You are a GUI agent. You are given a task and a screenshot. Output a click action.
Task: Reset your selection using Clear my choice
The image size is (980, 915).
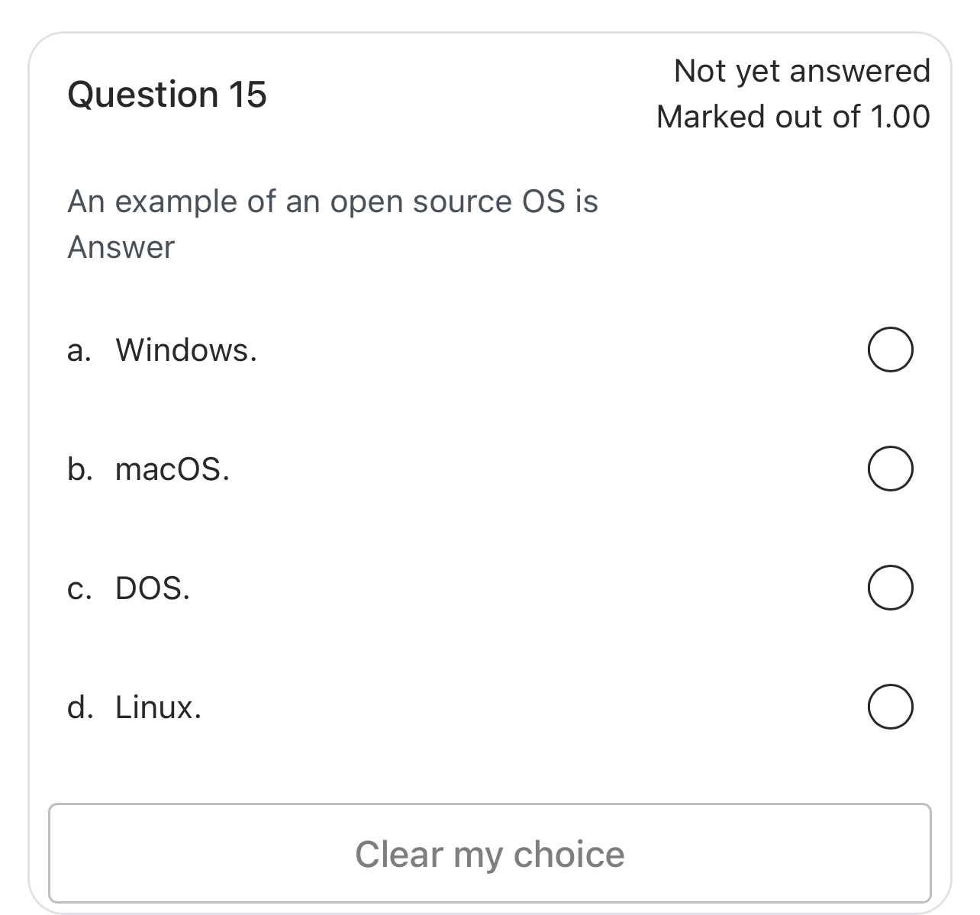point(490,854)
